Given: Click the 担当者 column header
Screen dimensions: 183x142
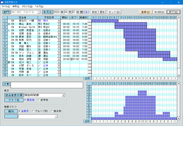Looking at the screenshot, I should click(x=23, y=17).
